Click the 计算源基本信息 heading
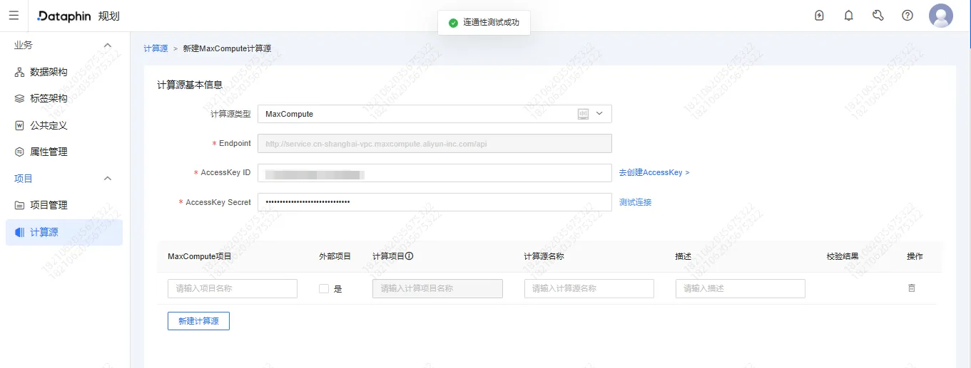Screen dimensions: 971x368 [190, 84]
